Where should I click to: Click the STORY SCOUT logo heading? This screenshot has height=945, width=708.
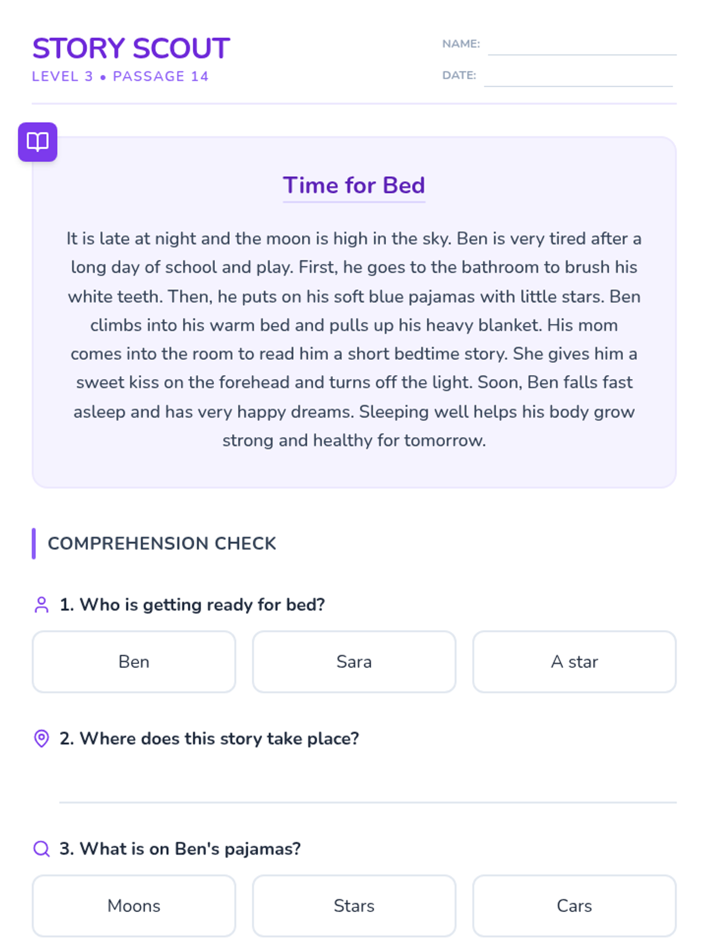[131, 48]
